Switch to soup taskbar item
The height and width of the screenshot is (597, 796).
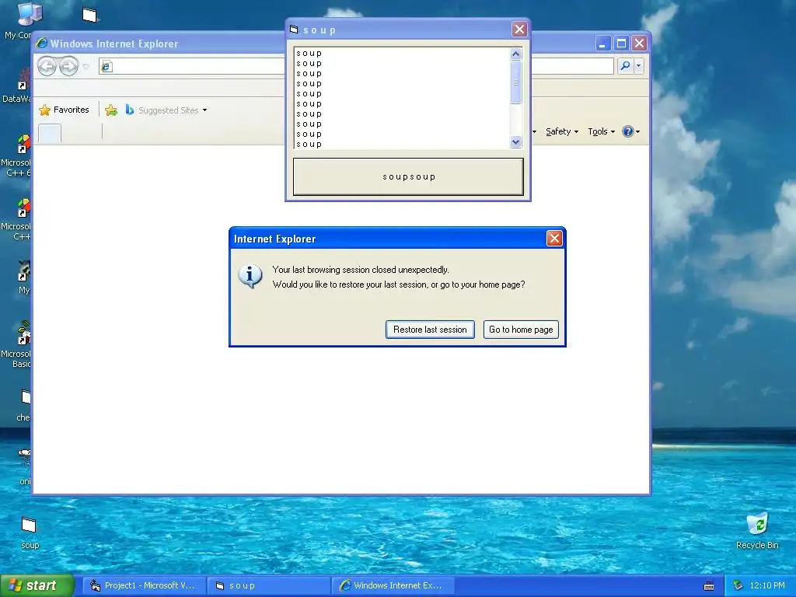coord(268,585)
